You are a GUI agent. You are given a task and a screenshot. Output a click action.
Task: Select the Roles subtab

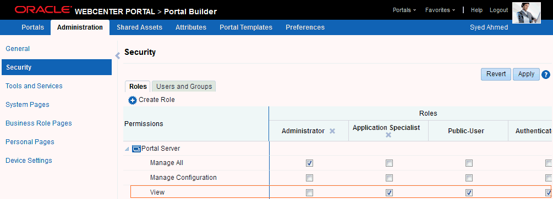(138, 87)
